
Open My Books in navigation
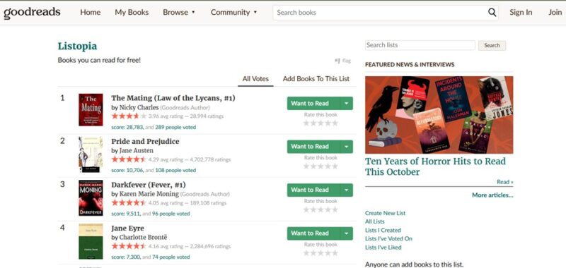(132, 12)
